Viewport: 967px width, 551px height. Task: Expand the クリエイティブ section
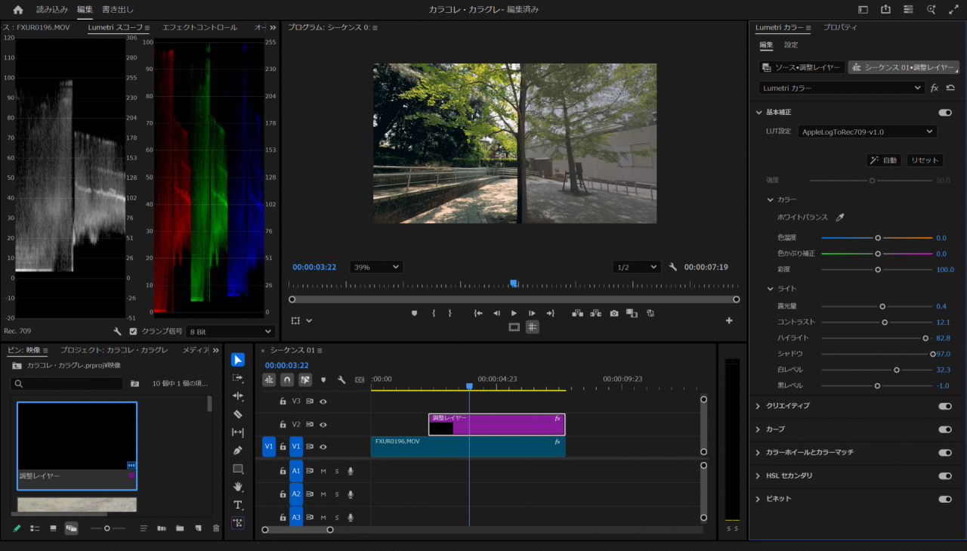758,406
